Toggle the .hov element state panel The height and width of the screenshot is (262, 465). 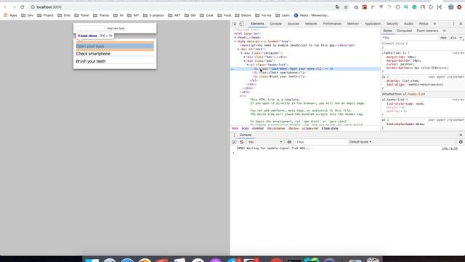(443, 38)
